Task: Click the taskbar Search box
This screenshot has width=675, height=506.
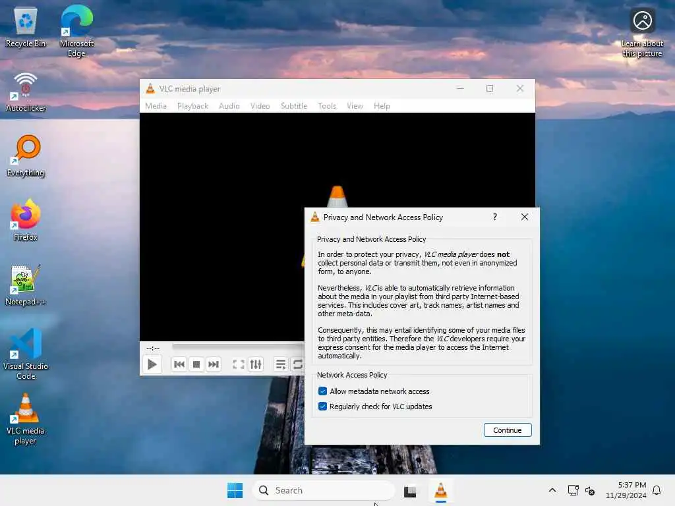Action: [323, 490]
